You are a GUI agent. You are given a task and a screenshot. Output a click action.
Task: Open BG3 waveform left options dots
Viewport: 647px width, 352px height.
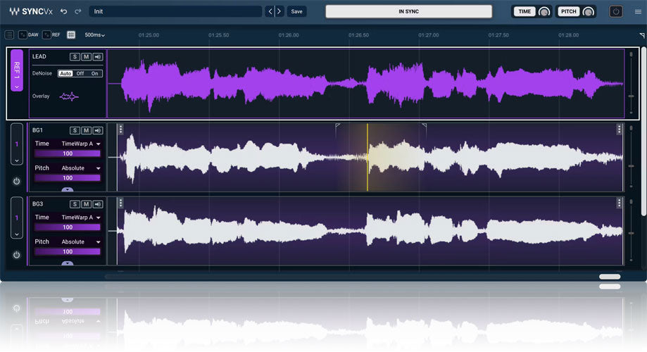point(120,203)
